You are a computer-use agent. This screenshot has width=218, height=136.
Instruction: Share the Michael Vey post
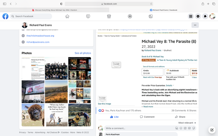(x=180, y=117)
